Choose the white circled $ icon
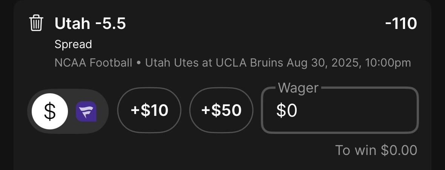This screenshot has width=445, height=170. (x=50, y=111)
